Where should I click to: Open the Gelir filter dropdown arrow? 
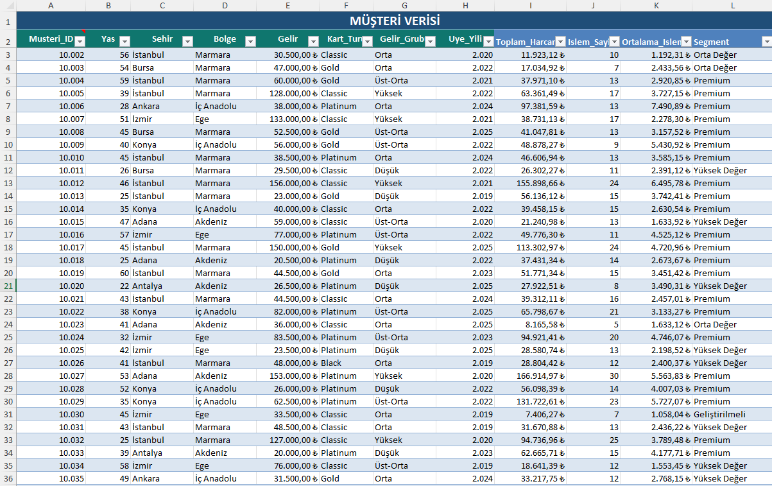click(x=313, y=41)
